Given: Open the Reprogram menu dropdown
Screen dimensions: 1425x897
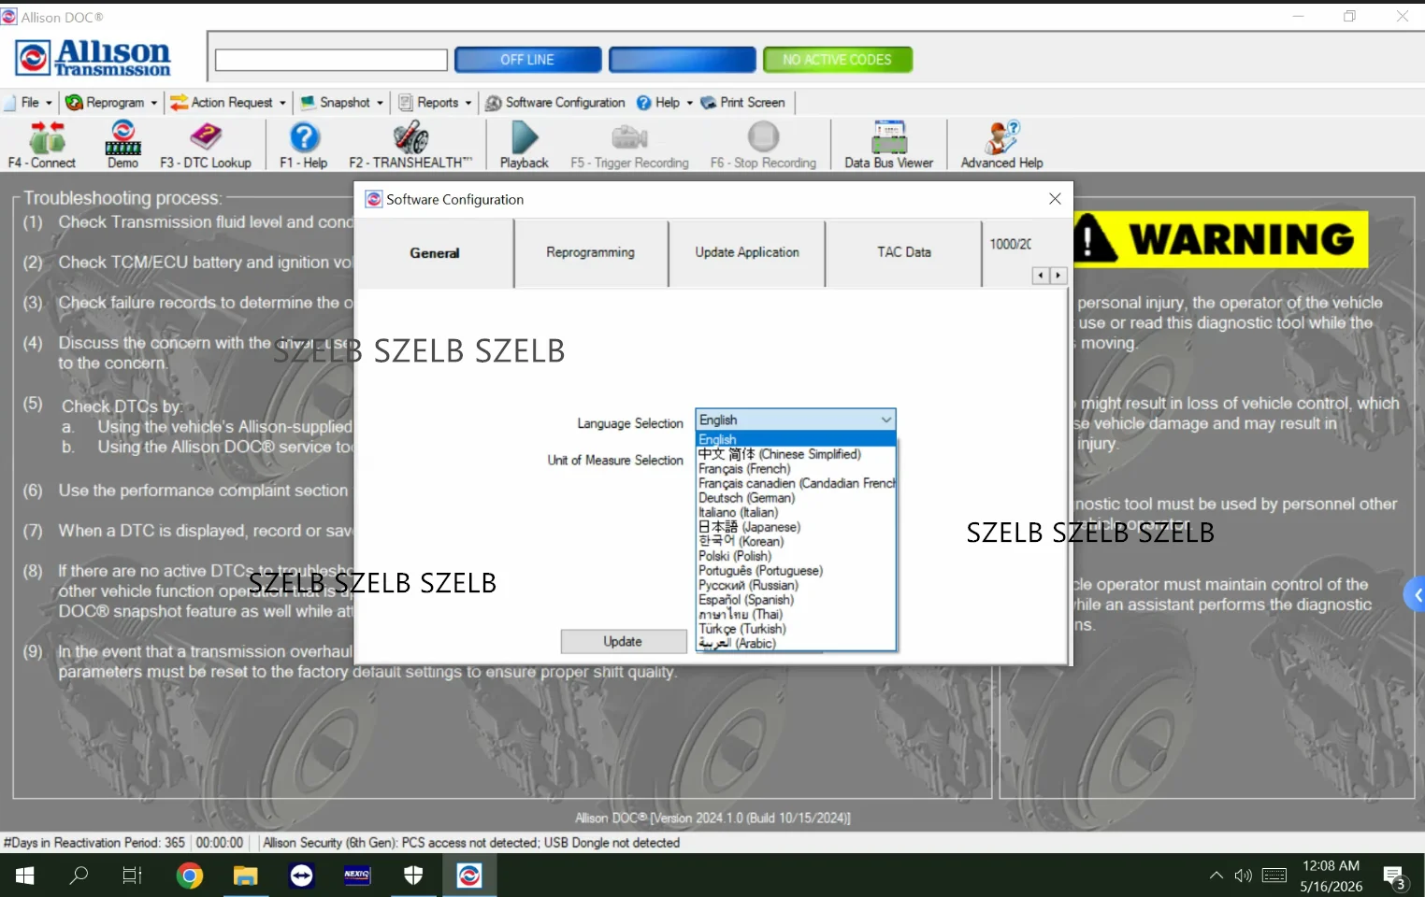Looking at the screenshot, I should [111, 103].
